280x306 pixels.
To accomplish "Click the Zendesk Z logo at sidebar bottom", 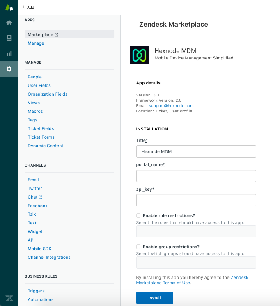I will coord(9,298).
